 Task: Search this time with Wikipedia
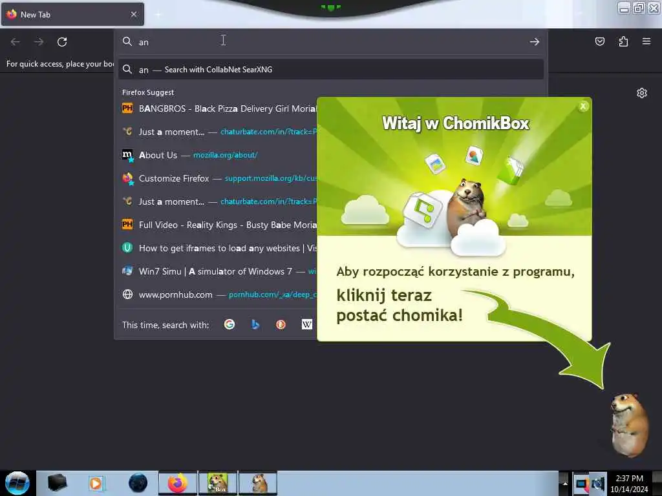tap(307, 324)
